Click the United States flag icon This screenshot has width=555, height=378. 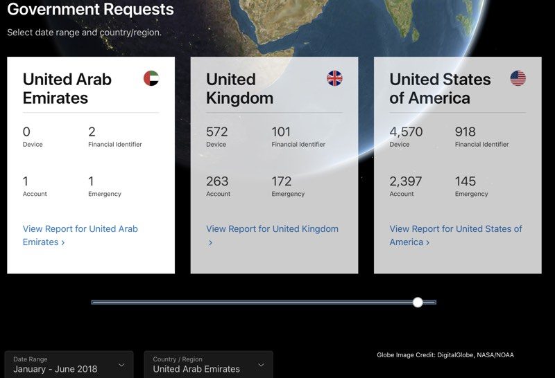(518, 78)
